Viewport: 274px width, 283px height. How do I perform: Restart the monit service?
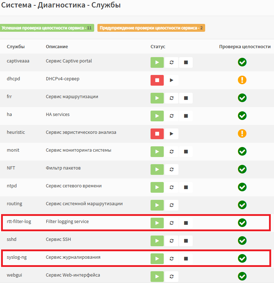click(x=172, y=152)
